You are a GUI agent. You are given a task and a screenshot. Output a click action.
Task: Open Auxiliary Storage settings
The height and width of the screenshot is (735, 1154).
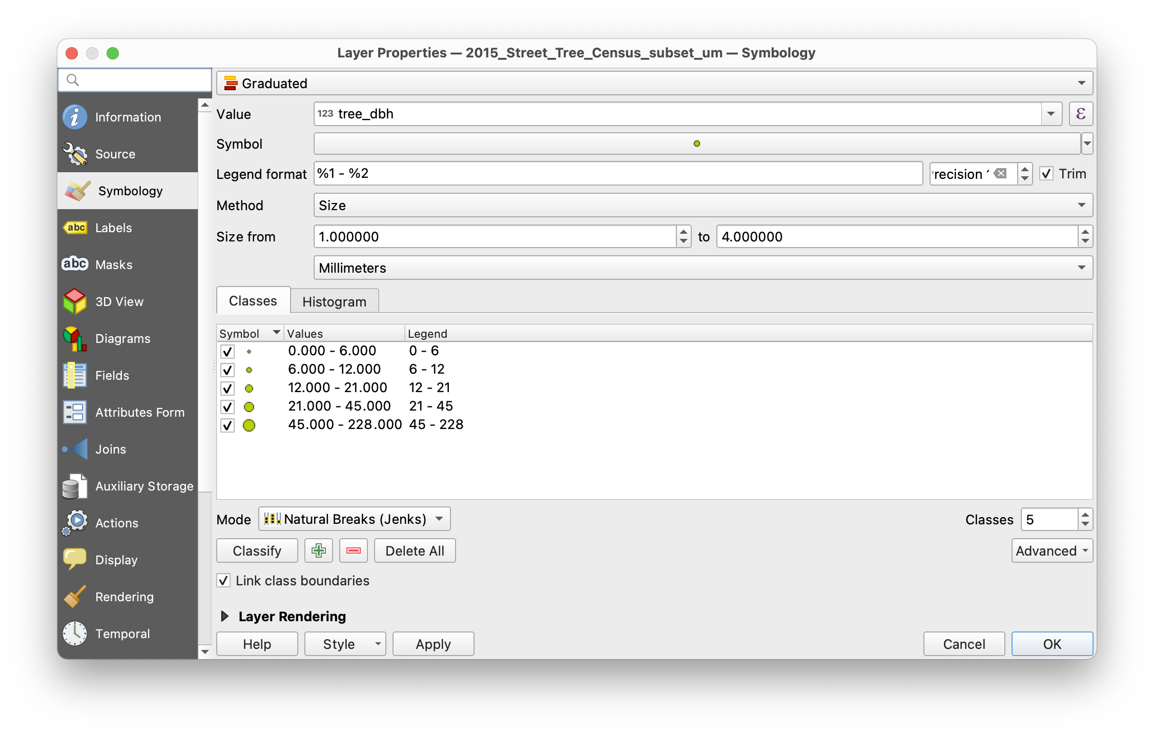point(143,486)
